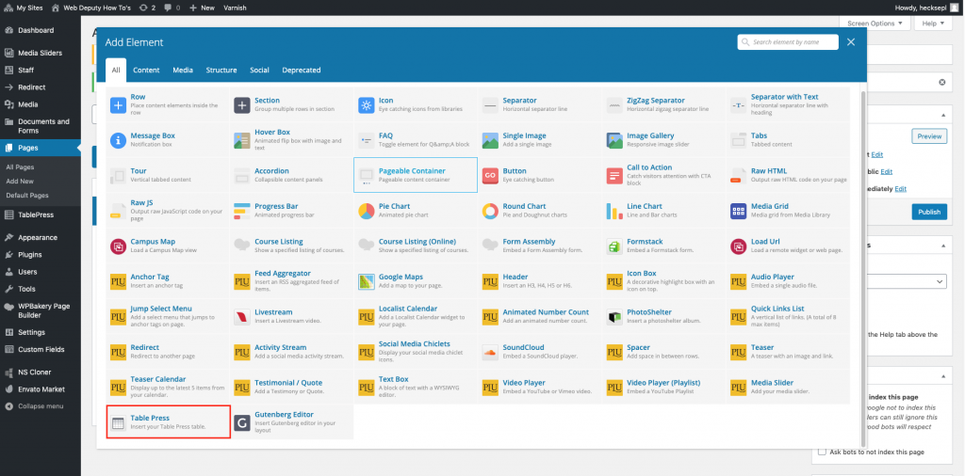Click the red GO Button icon

[490, 176]
